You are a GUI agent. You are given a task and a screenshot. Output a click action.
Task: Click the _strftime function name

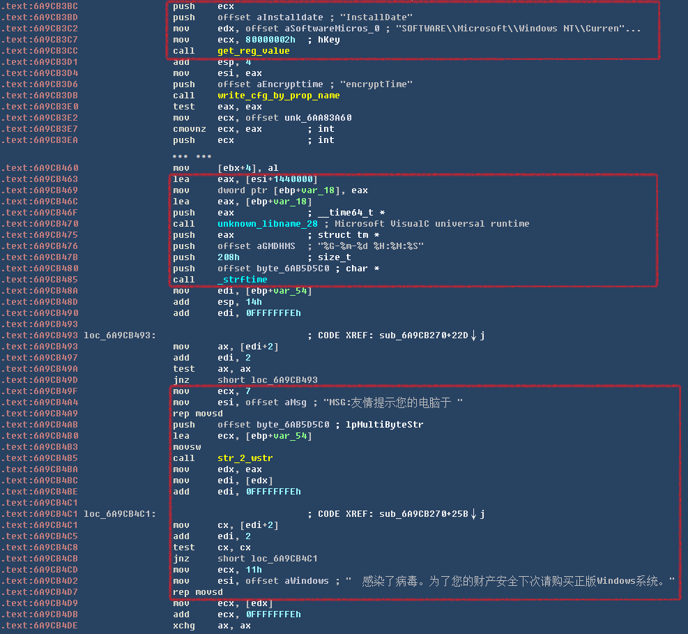[x=242, y=280]
